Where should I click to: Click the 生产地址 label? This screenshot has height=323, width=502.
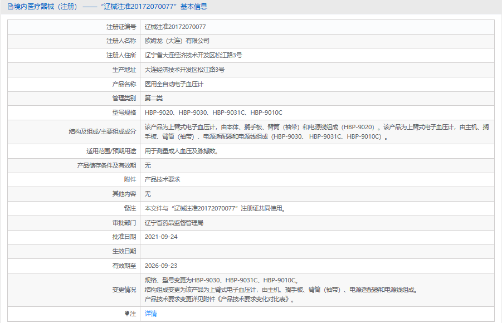click(124, 70)
